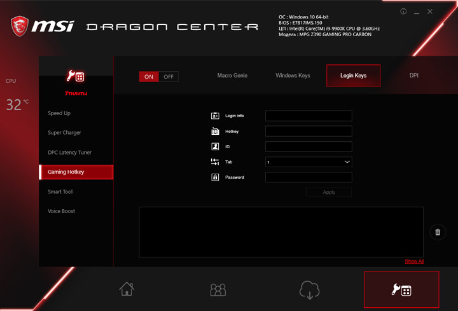458x311 pixels.
Task: Select the Login Keys tab
Action: (353, 76)
